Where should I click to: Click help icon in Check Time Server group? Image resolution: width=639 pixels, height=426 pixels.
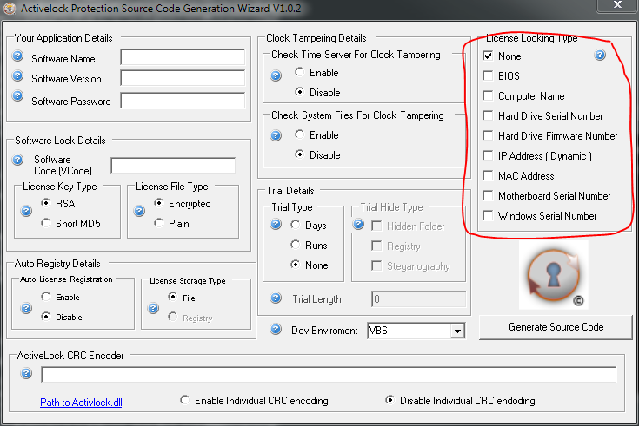pos(276,75)
